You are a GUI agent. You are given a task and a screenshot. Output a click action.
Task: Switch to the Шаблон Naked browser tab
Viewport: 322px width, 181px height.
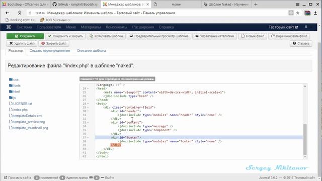226,5
